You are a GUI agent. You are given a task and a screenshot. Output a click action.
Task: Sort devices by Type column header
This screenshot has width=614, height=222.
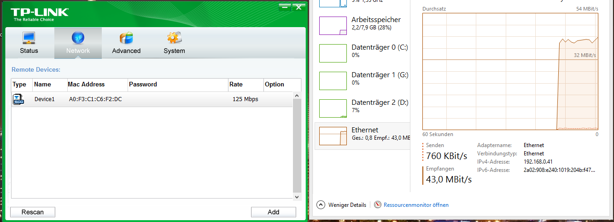click(x=22, y=85)
